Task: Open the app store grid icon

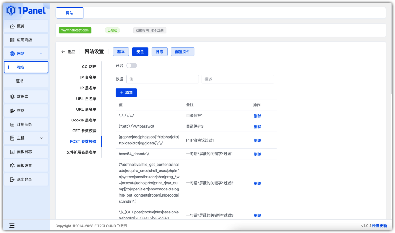Action: [12, 40]
